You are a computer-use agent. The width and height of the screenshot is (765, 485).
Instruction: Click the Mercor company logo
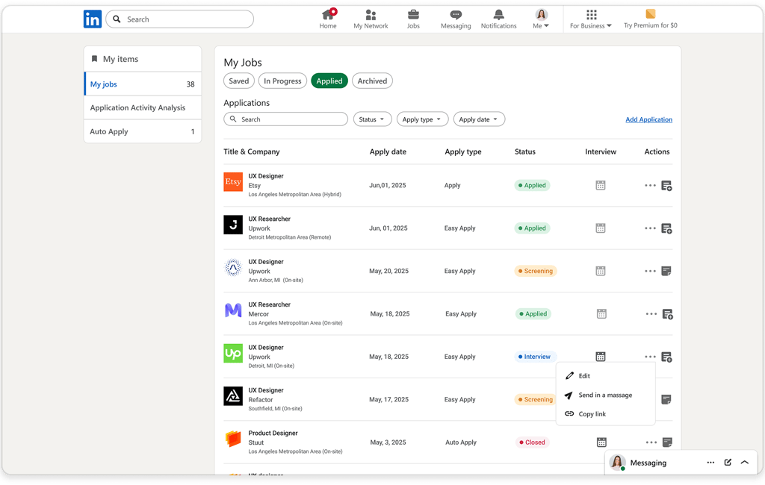(233, 310)
